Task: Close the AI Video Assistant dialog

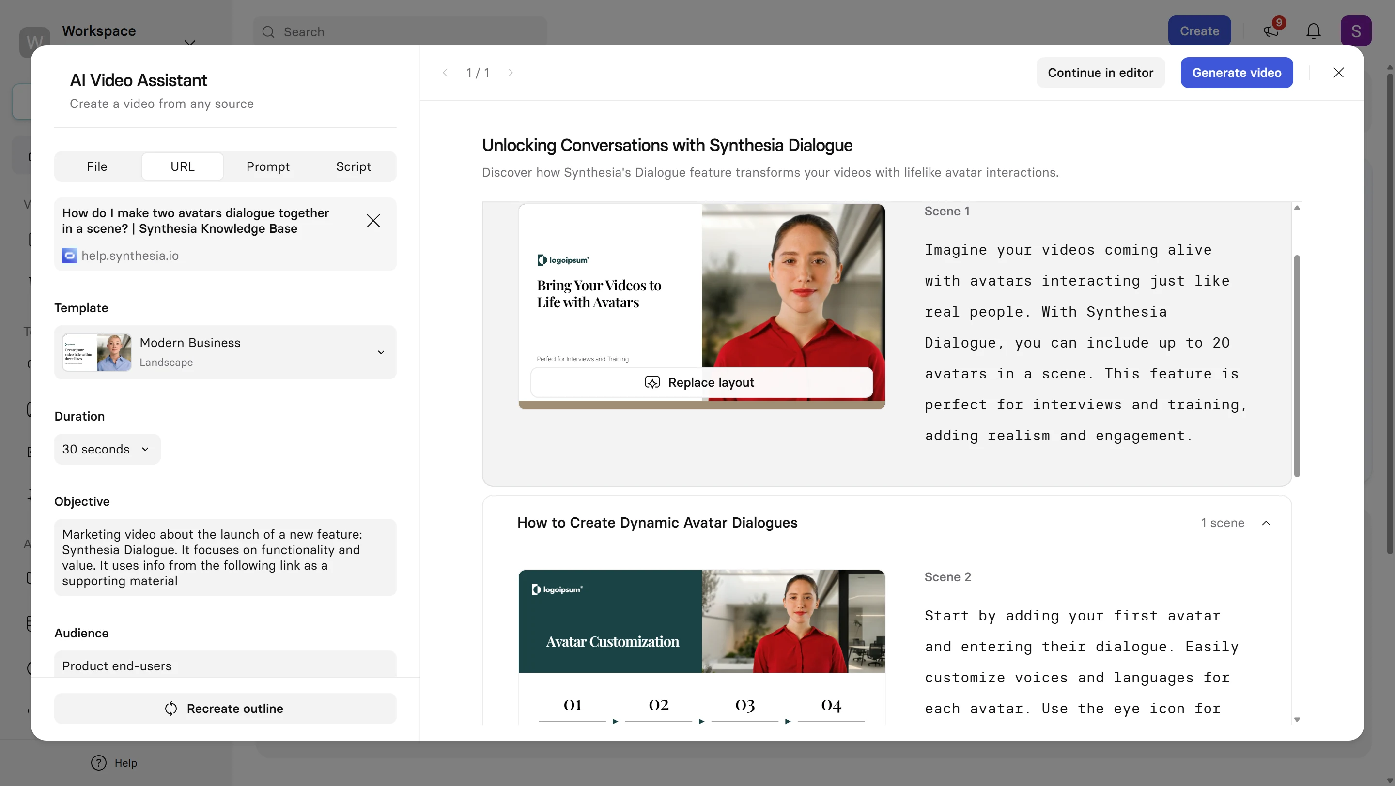Action: tap(1338, 73)
